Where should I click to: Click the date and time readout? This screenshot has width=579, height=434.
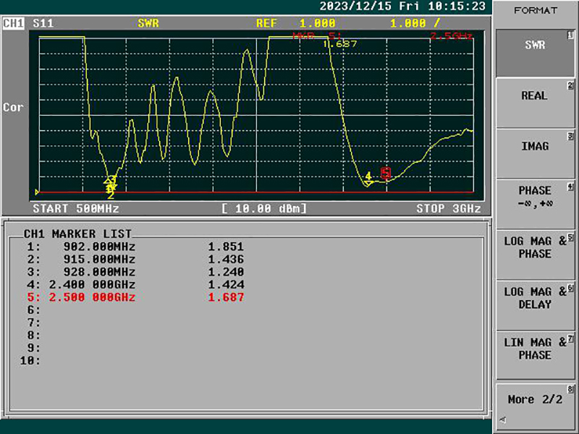[x=402, y=7]
